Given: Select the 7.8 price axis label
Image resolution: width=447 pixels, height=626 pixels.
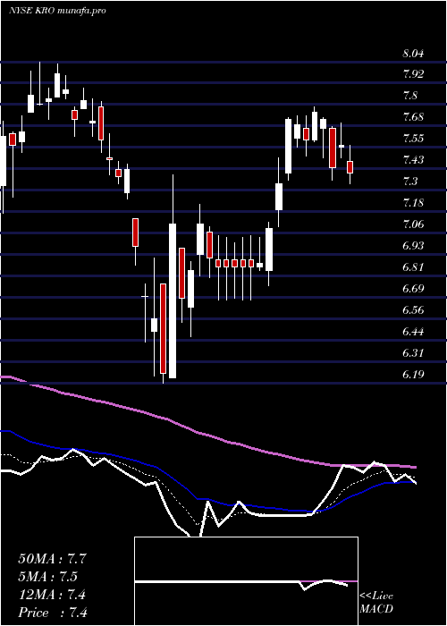Looking at the screenshot, I should pos(410,96).
